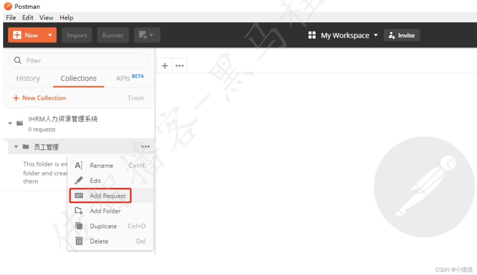Screen dimensions: 477x275
Task: Click the Invite button
Action: 402,35
